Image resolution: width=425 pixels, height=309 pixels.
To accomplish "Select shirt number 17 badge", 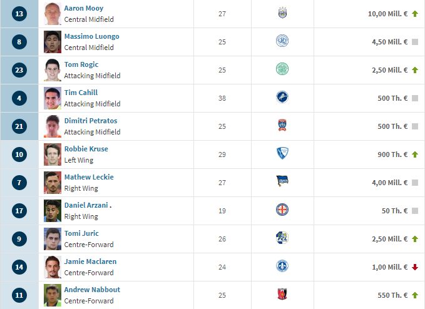I will pyautogui.click(x=19, y=211).
